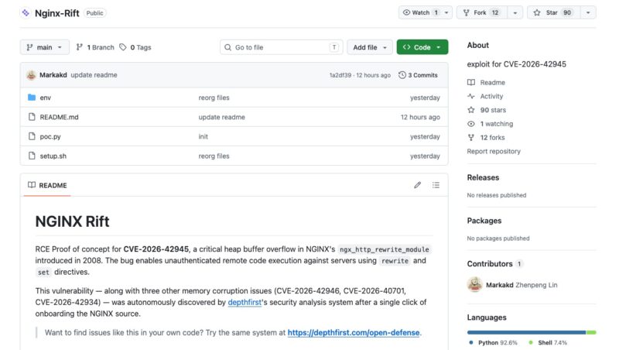Open commit hash 1a2df39
Viewport: 619px width, 350px height.
coord(340,75)
